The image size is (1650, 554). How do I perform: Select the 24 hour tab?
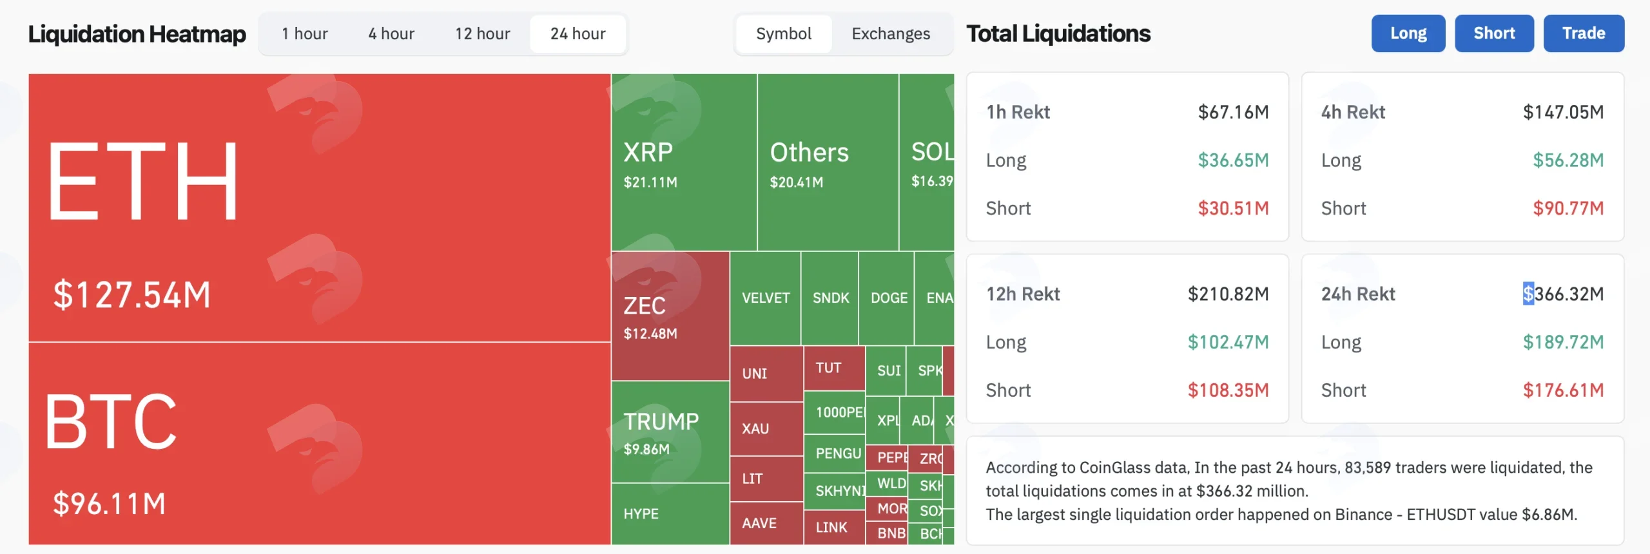pyautogui.click(x=577, y=33)
